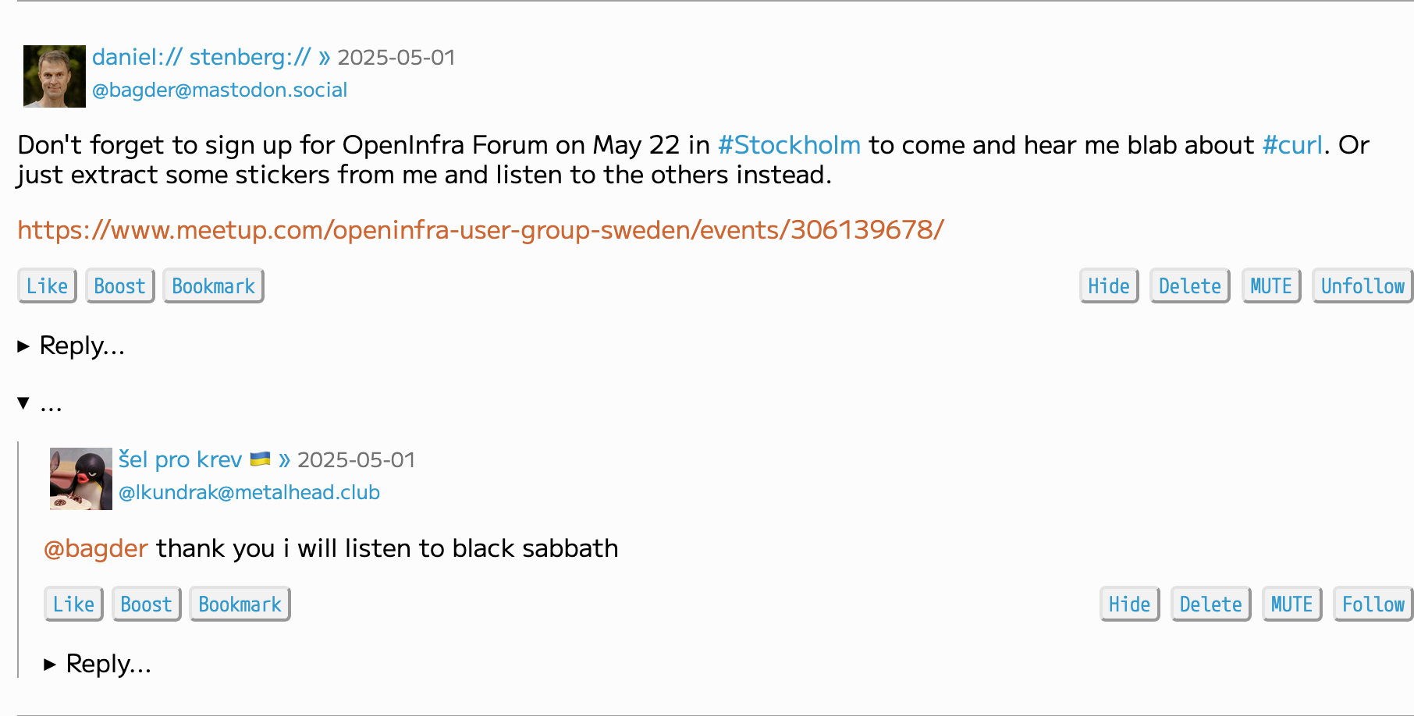Hide daniel stenberg's post

(x=1109, y=286)
